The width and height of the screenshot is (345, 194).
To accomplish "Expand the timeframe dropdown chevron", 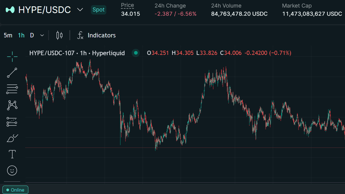I will [42, 35].
